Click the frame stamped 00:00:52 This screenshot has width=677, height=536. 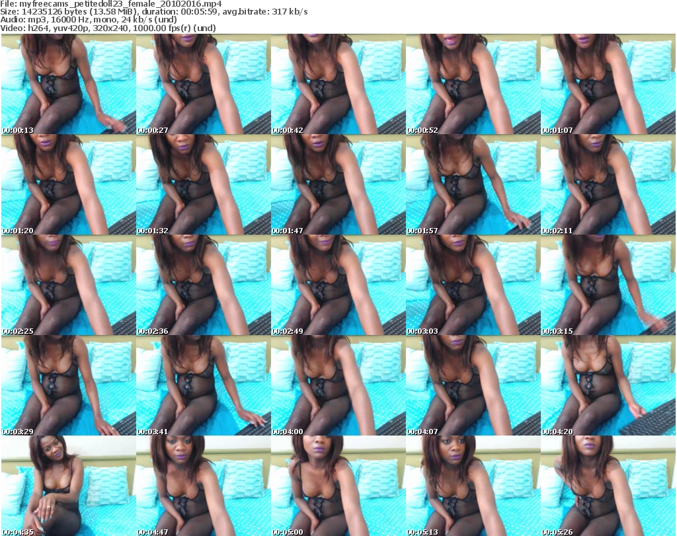(x=473, y=84)
